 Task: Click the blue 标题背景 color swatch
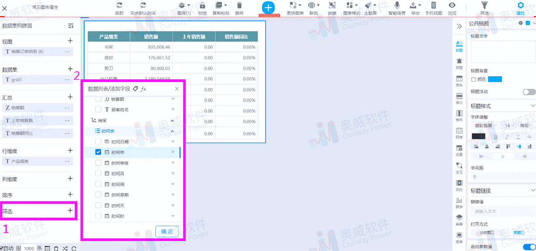[495, 79]
